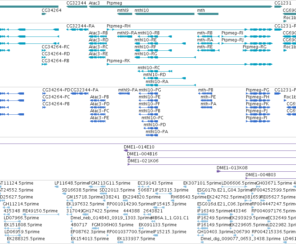Select protein mthl10-PA
The width and height of the screenshot is (296, 244).
(157, 132)
